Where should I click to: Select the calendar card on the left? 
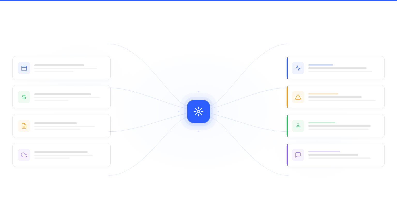click(x=61, y=68)
